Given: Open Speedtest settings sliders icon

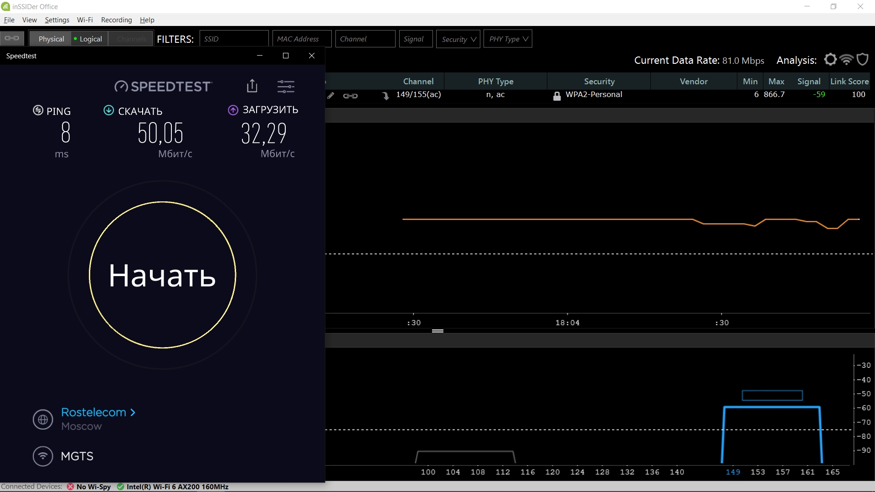Looking at the screenshot, I should [286, 86].
